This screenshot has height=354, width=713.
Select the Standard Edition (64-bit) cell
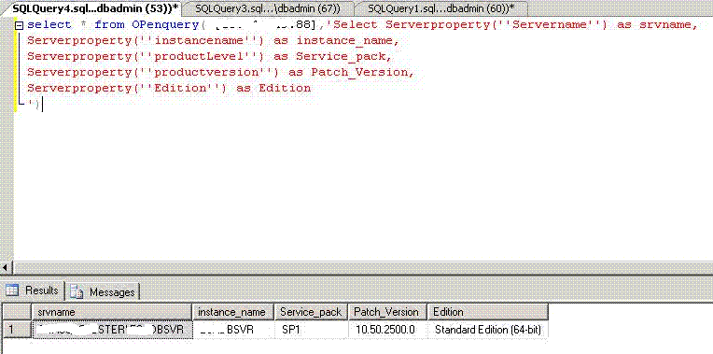pyautogui.click(x=488, y=330)
